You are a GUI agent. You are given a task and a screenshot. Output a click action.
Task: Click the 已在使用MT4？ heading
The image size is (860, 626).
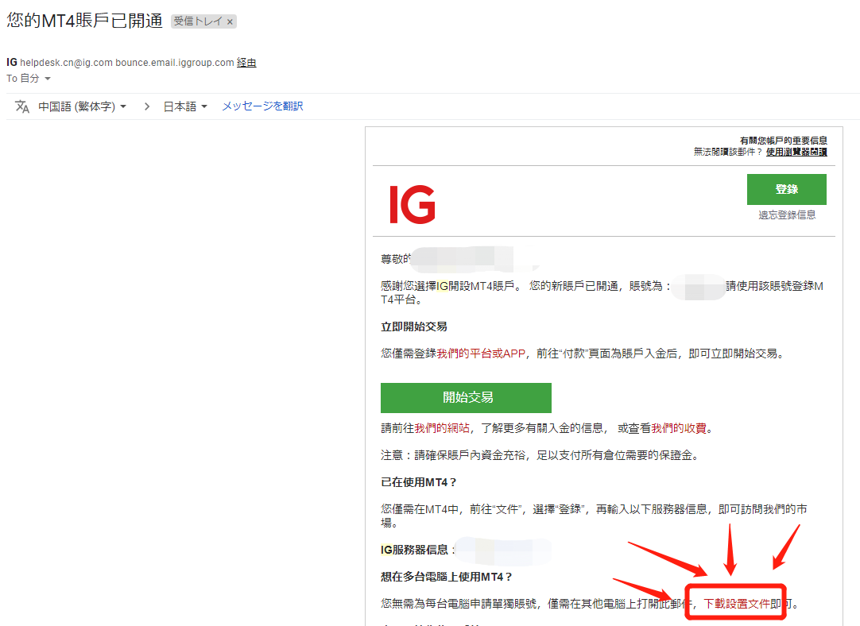click(x=419, y=482)
